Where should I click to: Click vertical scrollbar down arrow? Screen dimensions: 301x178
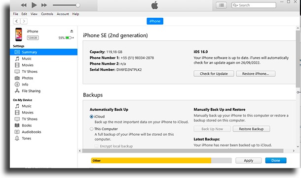(298, 147)
